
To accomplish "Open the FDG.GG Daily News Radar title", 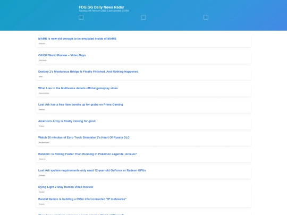I will (x=102, y=7).
